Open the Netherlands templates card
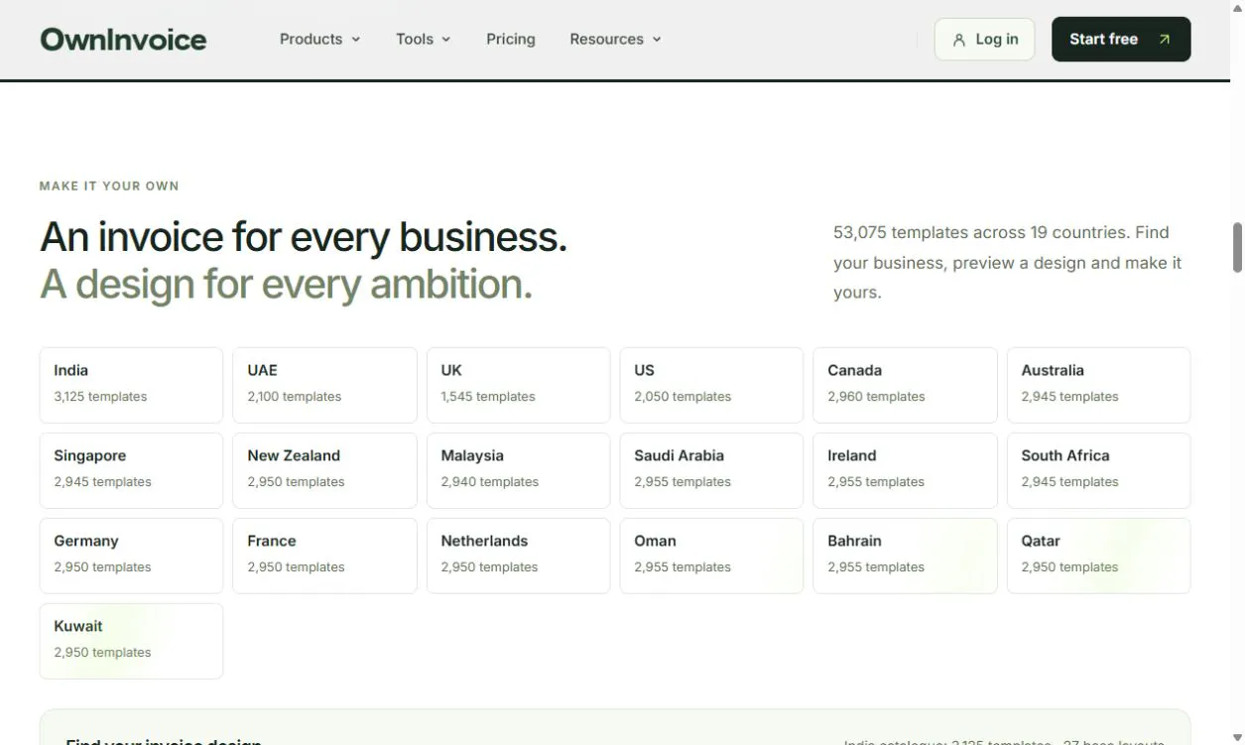The width and height of the screenshot is (1245, 745). (519, 556)
